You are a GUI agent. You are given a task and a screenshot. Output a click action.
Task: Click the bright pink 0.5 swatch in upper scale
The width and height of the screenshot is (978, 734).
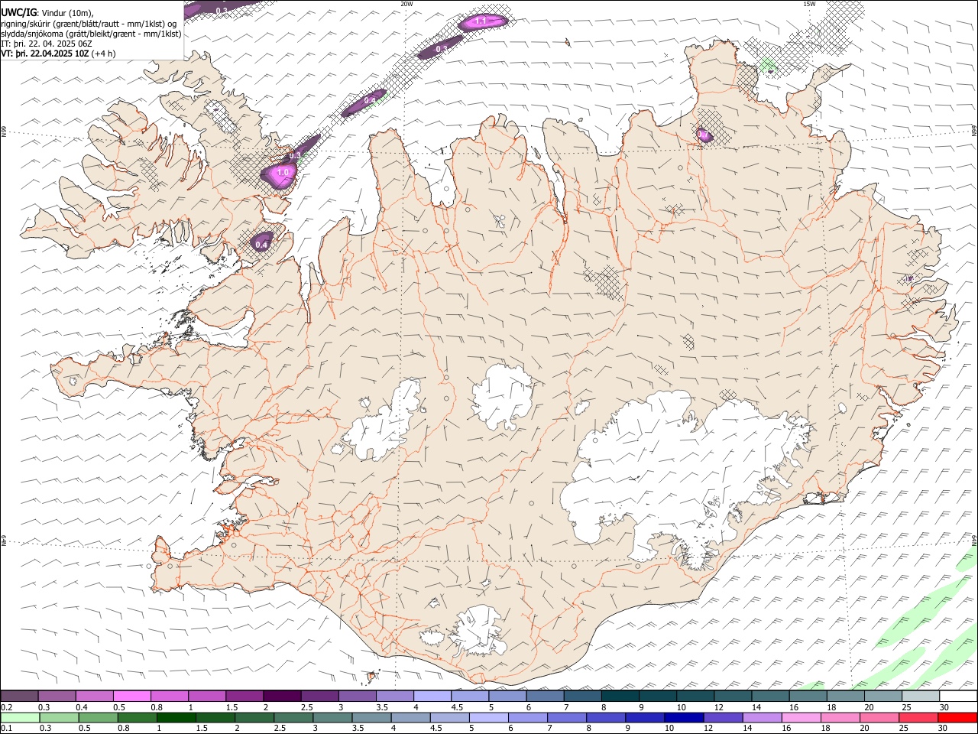131,696
